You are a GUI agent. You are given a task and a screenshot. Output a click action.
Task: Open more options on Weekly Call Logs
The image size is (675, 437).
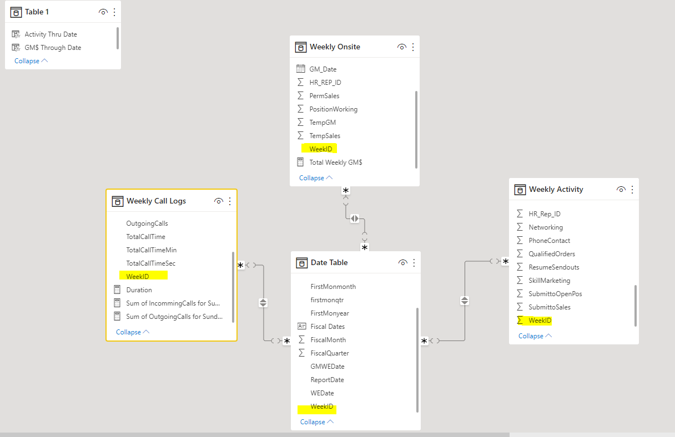tap(230, 201)
